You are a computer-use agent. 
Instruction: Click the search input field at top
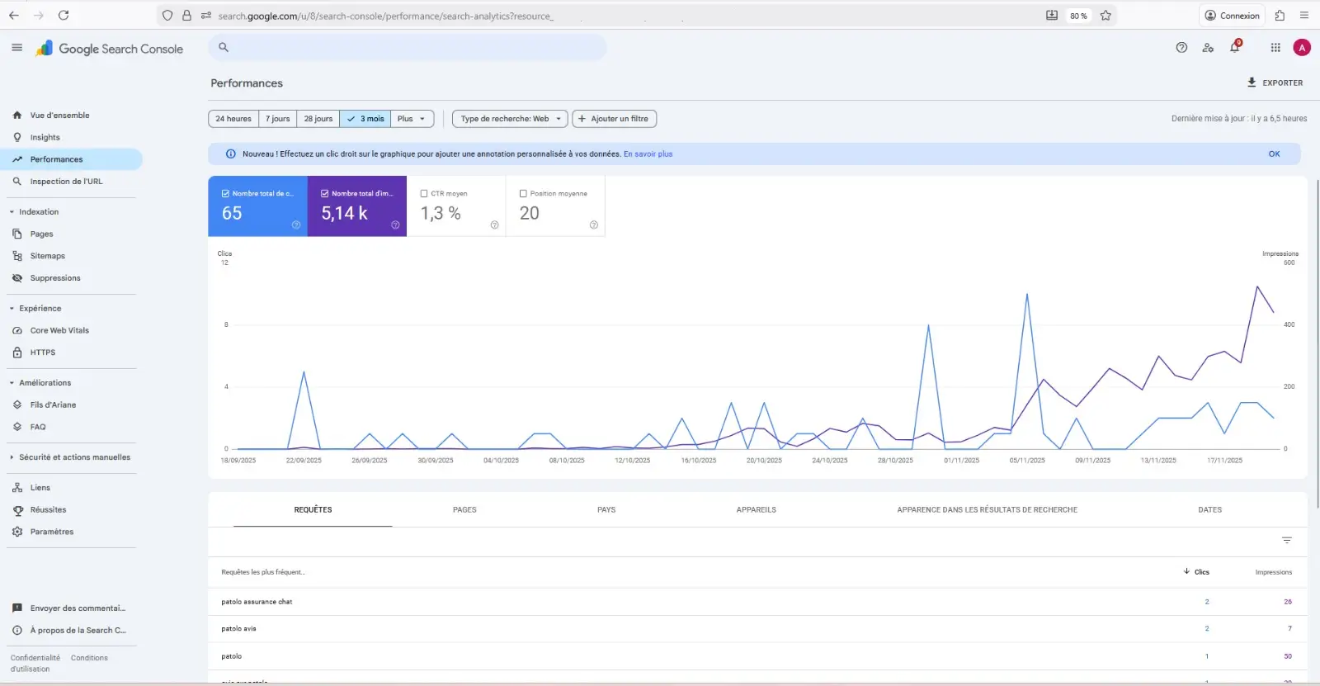(412, 48)
